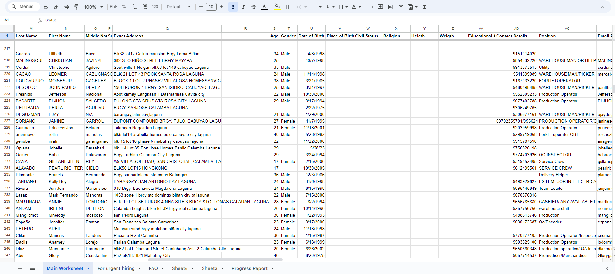This screenshot has width=615, height=274.
Task: Click cell containing QC INSPECTOR
Action: [x=567, y=155]
